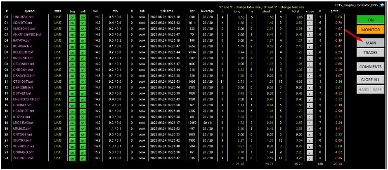Screen dimensions: 388x170
Task: Close positions for DOTVET.bnf with c button
Action: pyautogui.click(x=310, y=93)
